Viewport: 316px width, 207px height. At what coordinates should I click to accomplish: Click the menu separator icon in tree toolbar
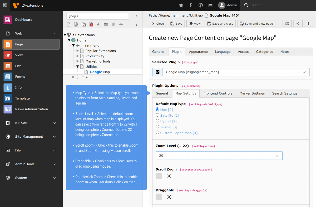tap(121, 24)
